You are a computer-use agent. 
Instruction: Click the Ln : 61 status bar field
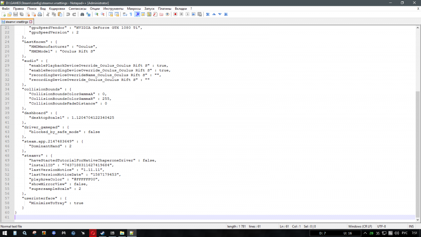[x=284, y=226]
